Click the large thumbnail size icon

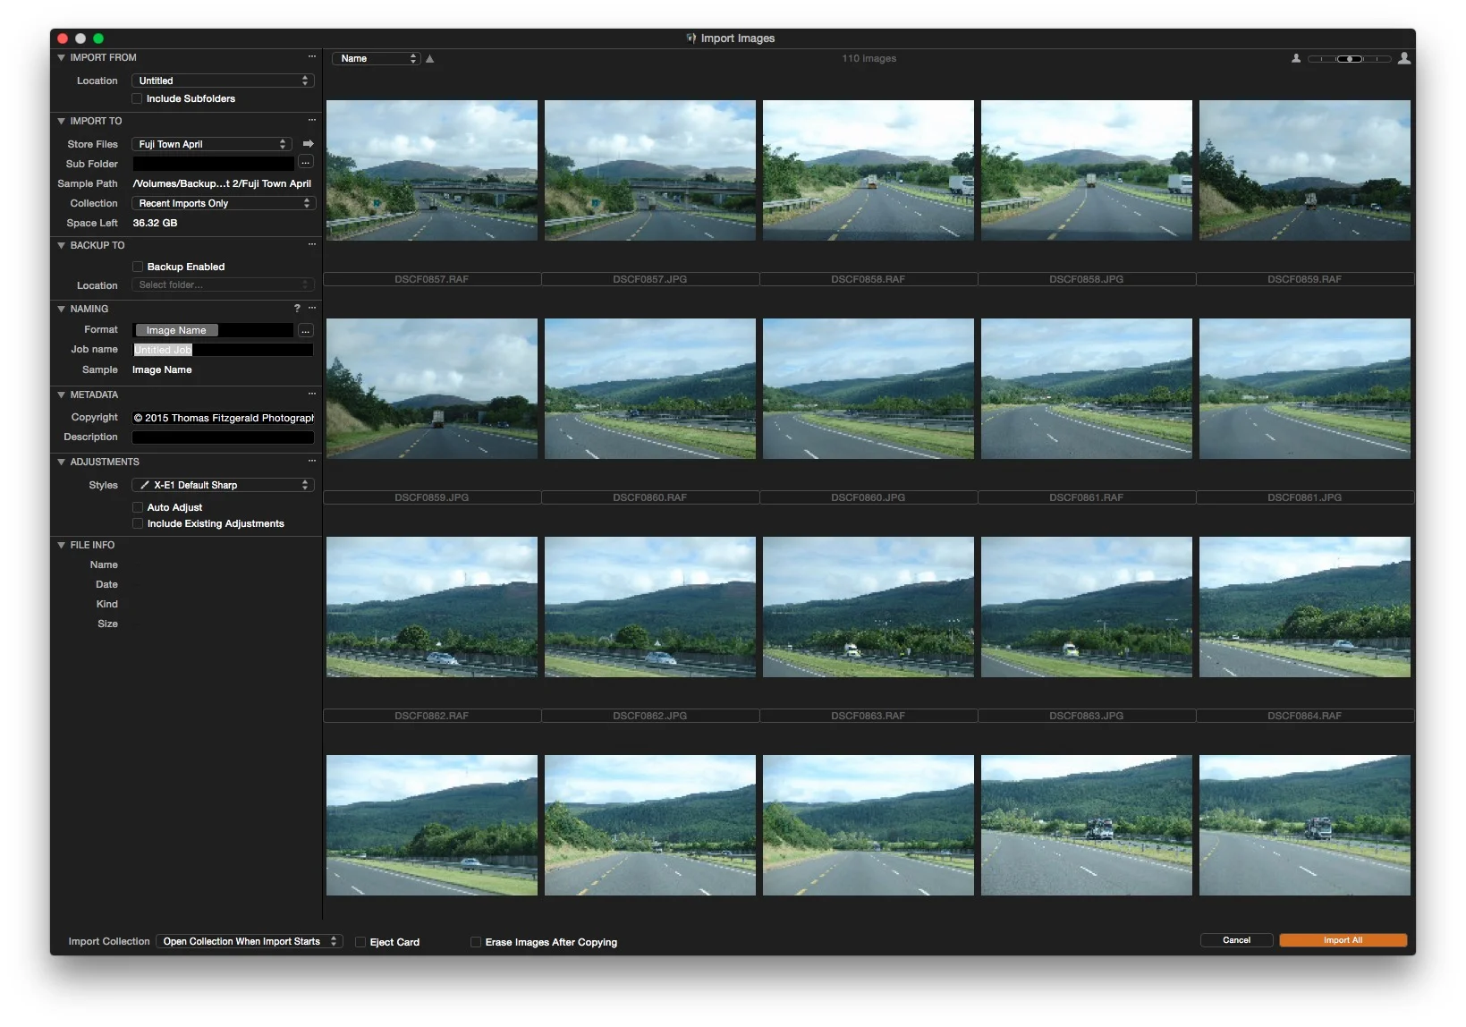point(1404,58)
